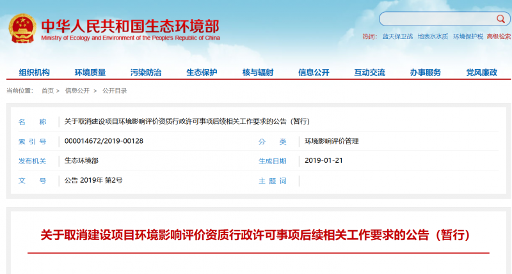Click the 名称 row title text
512x274 pixels.
pos(187,121)
